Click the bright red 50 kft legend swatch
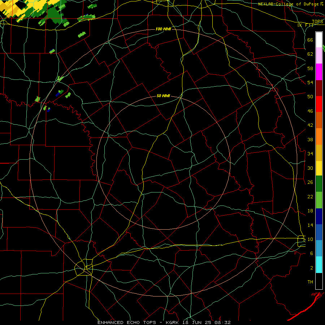The width and height of the screenshot is (325, 325). pyautogui.click(x=319, y=104)
